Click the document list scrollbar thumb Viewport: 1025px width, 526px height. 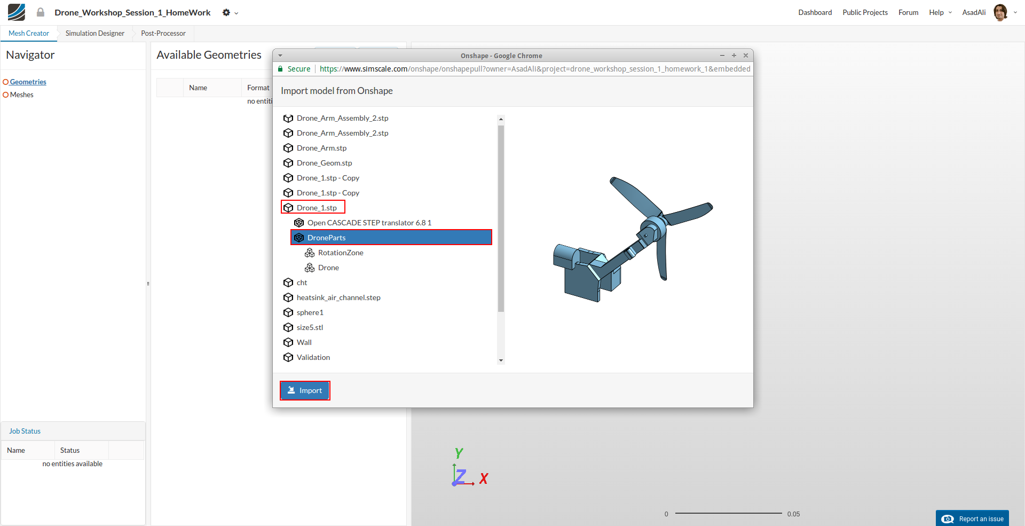pos(501,218)
